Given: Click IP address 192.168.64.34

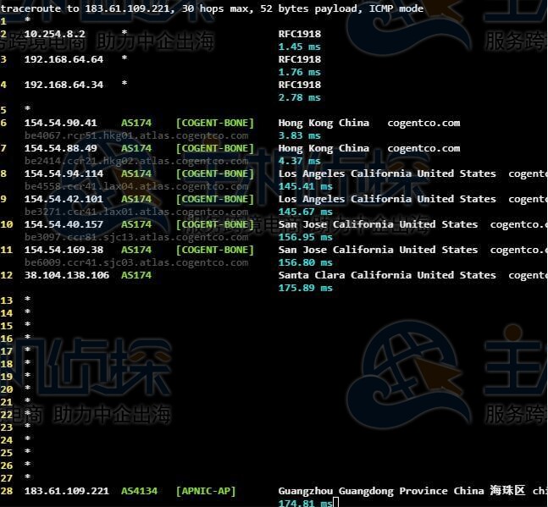Looking at the screenshot, I should [64, 85].
